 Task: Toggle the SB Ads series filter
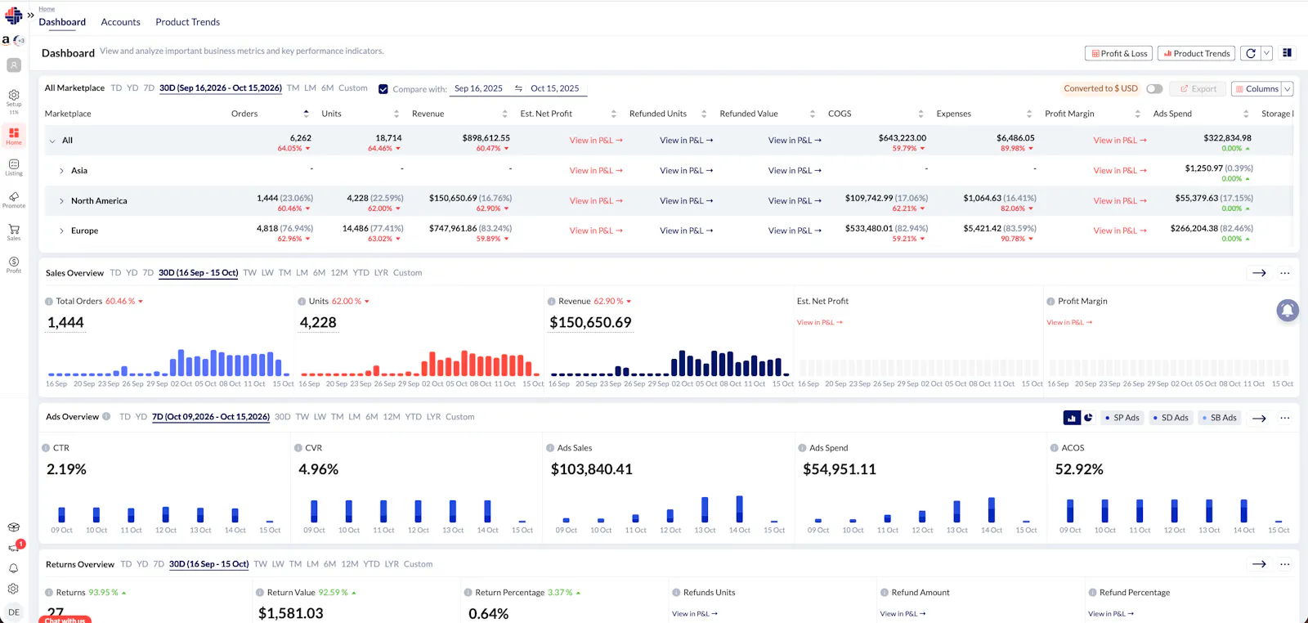[1220, 418]
